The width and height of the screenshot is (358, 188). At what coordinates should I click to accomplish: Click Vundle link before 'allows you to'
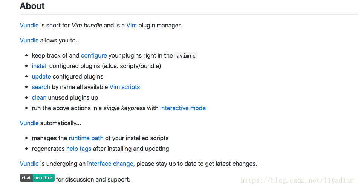coord(29,40)
